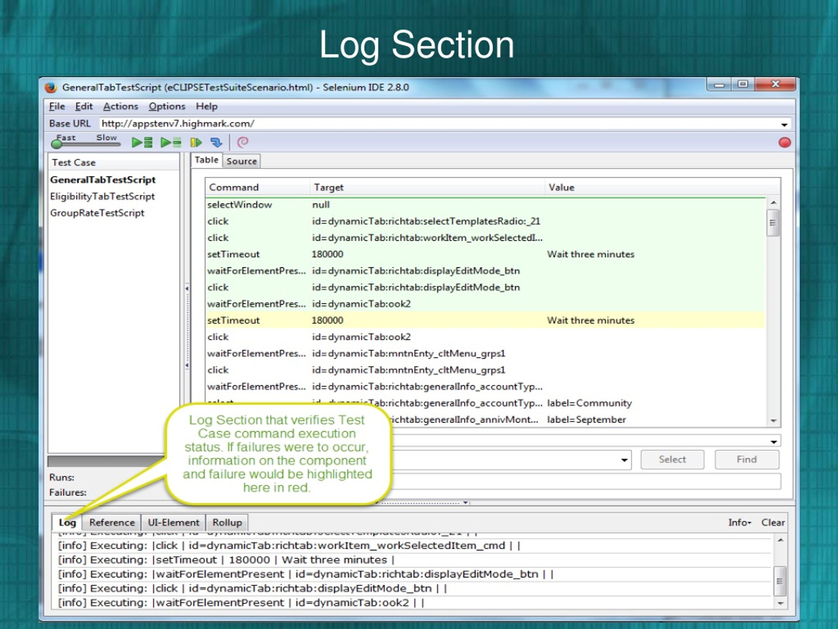Open the Info log level dropdown

coord(739,523)
